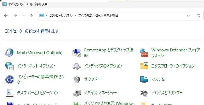The image size is (204, 105).
Task: Click the RemoteApp desktop connection icon
Action: tap(77, 53)
